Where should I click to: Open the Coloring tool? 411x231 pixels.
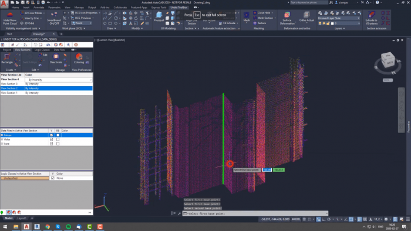79,59
